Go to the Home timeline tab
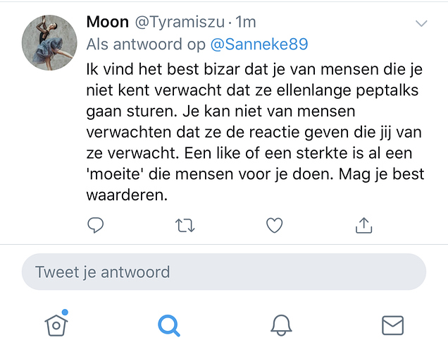 coord(56,324)
